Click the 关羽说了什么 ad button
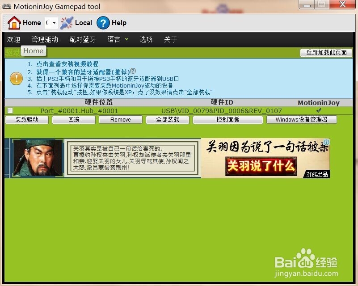Screen dimensions: 358x286 [x=261, y=166]
